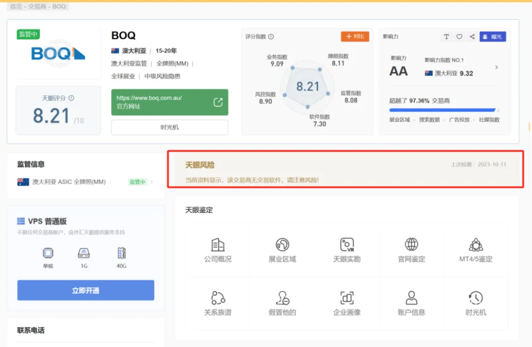
Task: Open the 关系族谱 relationship genealogy icon
Action: coord(218,298)
